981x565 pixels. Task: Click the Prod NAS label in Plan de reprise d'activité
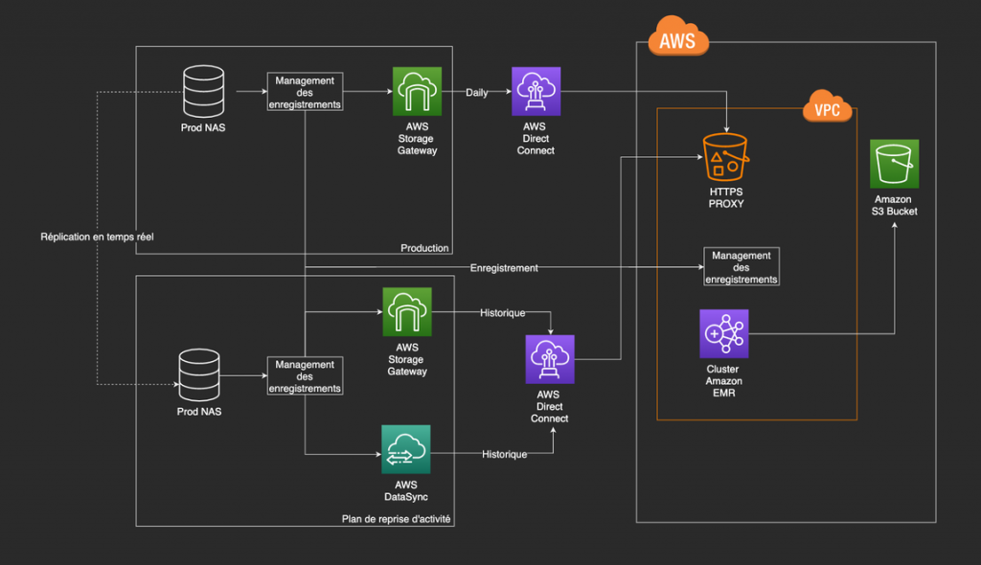click(199, 412)
